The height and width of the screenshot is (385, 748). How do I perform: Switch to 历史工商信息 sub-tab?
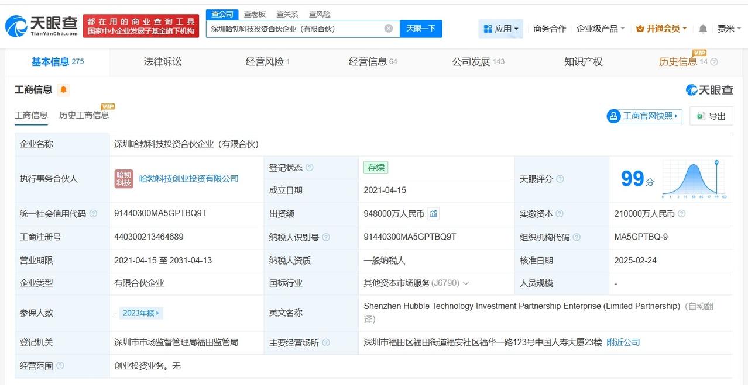coord(84,115)
